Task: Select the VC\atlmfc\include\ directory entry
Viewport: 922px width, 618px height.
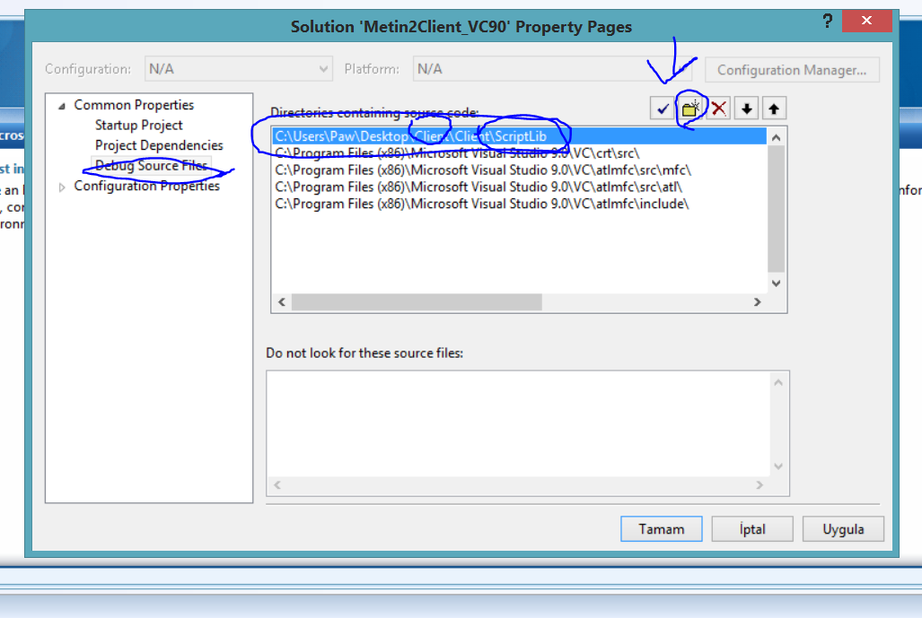Action: [519, 204]
